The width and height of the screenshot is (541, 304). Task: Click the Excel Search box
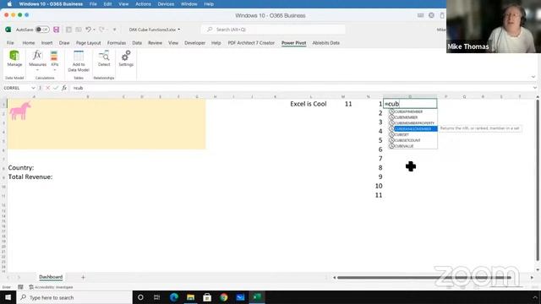273,30
